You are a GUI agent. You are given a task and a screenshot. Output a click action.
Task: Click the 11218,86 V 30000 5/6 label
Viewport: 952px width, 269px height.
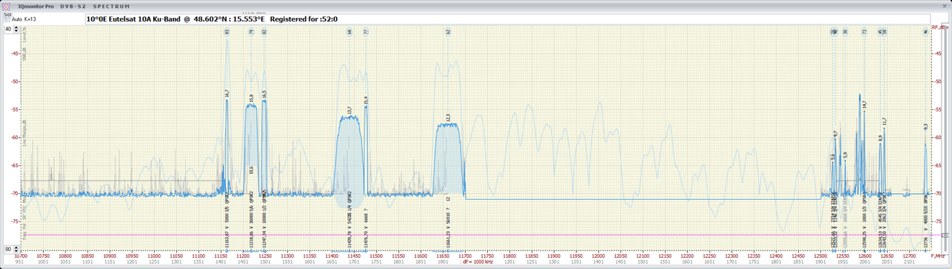point(251,221)
